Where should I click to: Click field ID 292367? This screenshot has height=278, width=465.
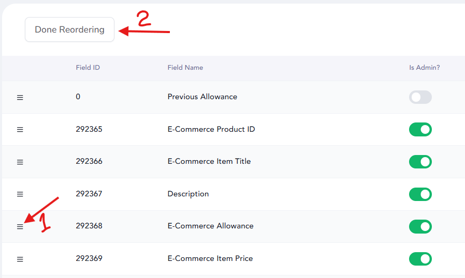(x=89, y=194)
